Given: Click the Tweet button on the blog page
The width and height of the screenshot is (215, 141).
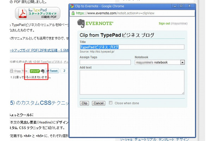Looking at the screenshot, I should click(x=52, y=71).
